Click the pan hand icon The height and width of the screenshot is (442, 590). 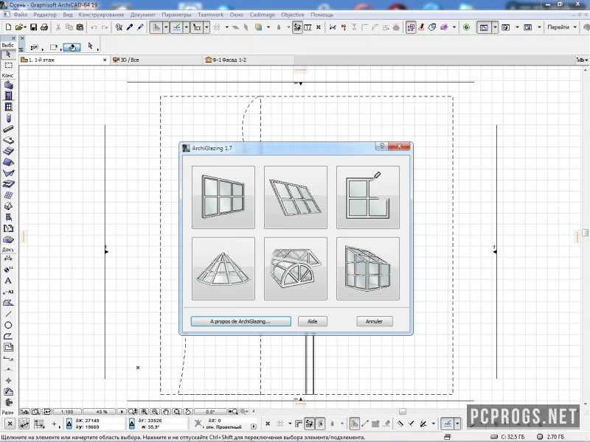tap(166, 412)
